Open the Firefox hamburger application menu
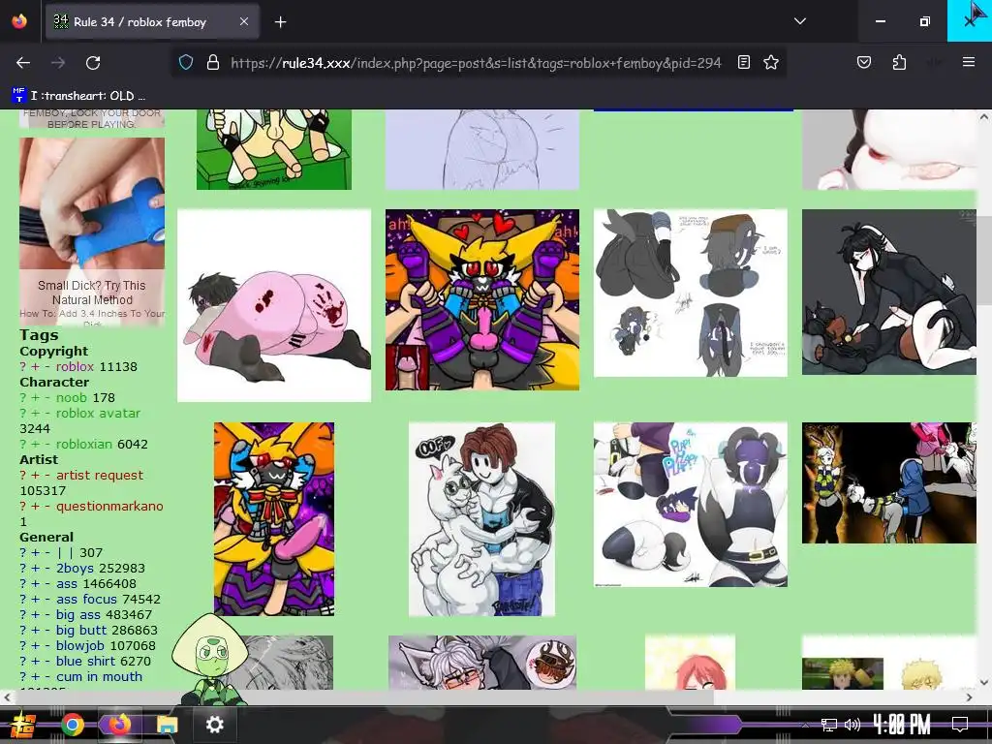This screenshot has width=992, height=744. [x=968, y=62]
